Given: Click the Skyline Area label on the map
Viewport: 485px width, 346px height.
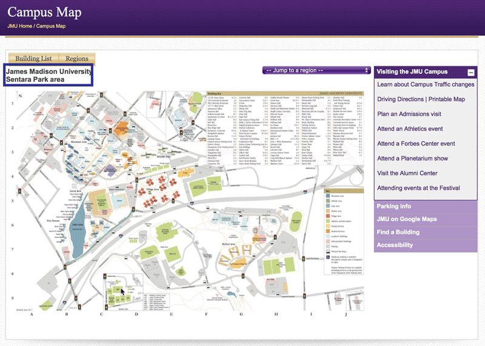Looking at the screenshot, I should pyautogui.click(x=229, y=244).
